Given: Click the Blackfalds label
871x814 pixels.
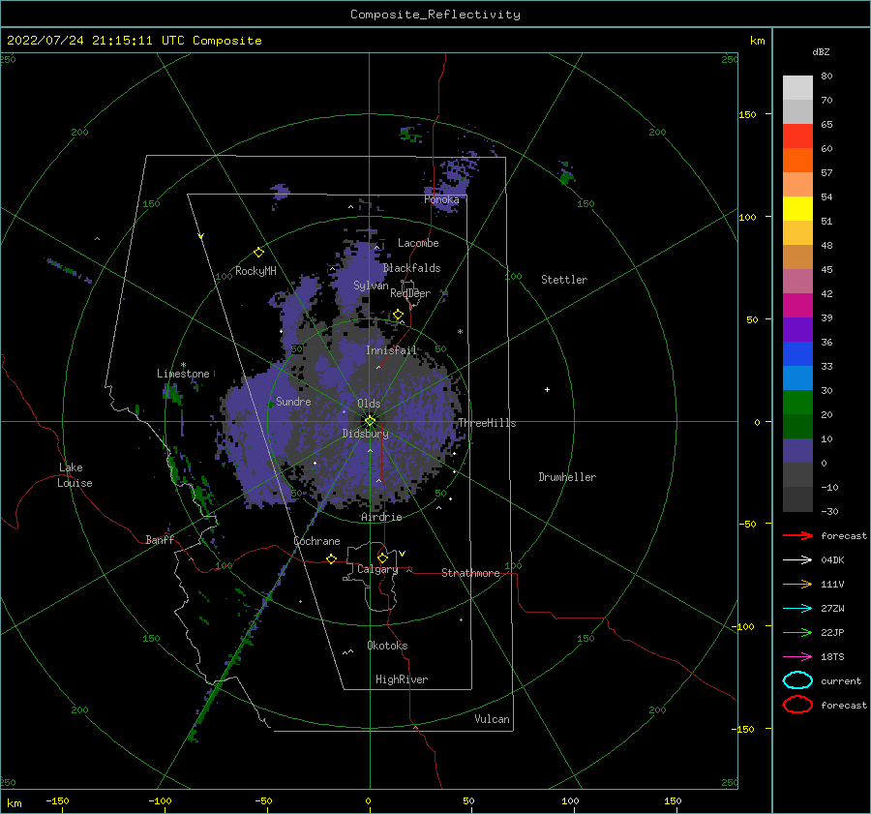Looking at the screenshot, I should pos(411,268).
